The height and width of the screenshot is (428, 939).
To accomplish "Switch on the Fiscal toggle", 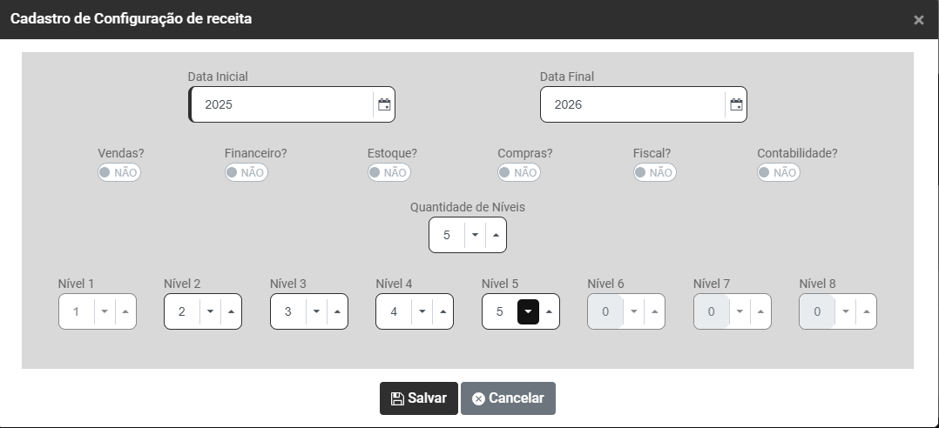I will (654, 172).
